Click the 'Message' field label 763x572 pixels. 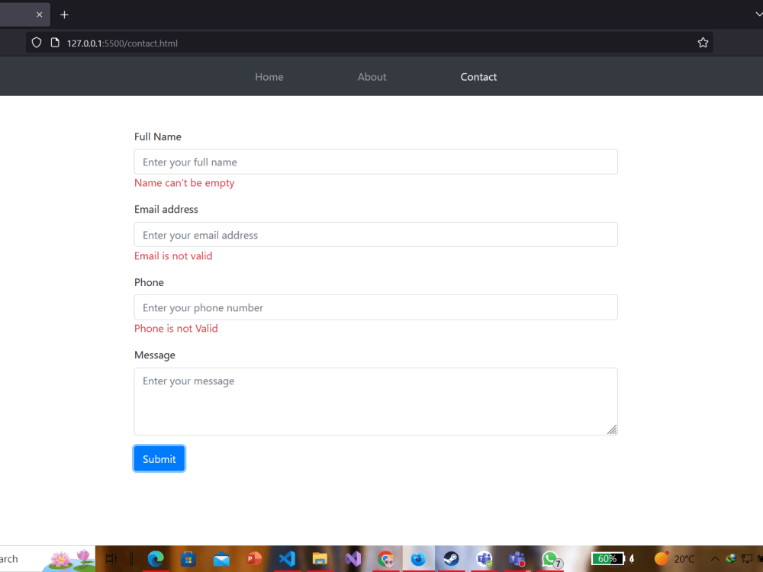(x=155, y=355)
